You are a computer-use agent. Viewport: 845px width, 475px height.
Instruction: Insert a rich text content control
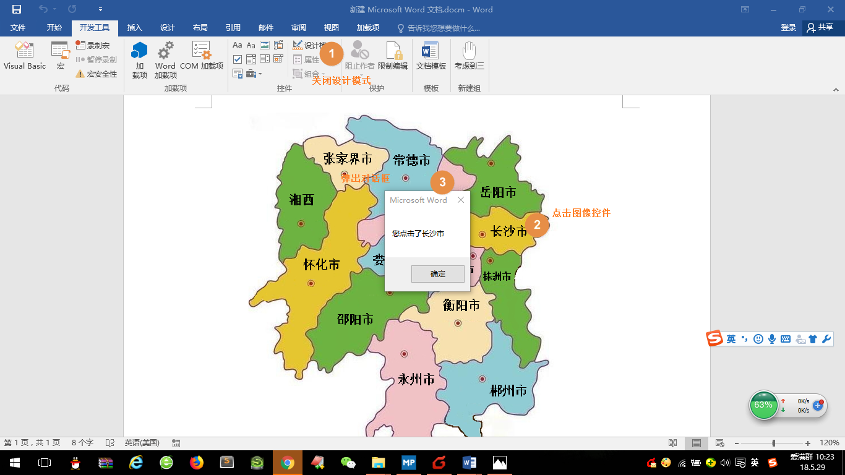tap(238, 45)
